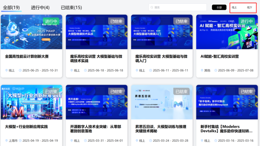
Task: Open the 大模型基础与微调入门 banner image
Action: point(162,32)
